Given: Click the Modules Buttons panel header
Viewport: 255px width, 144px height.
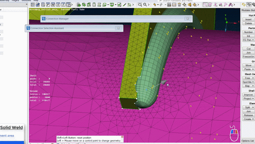Looking at the screenshot, I should pyautogui.click(x=248, y=10).
